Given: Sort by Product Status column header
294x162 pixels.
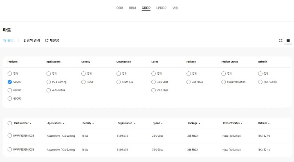Looking at the screenshot, I should [x=233, y=123].
